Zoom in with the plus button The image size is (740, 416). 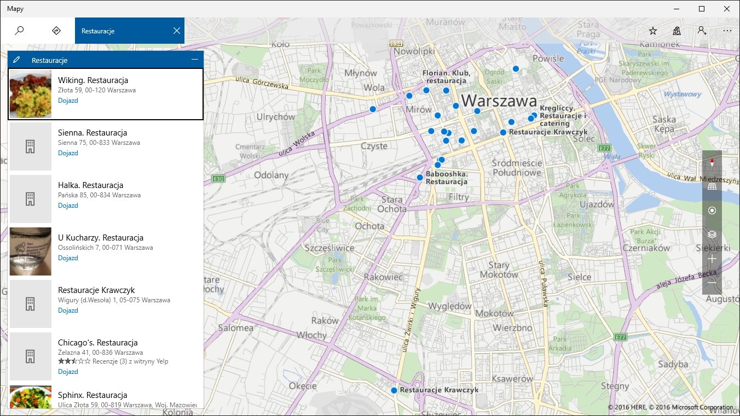pos(712,259)
